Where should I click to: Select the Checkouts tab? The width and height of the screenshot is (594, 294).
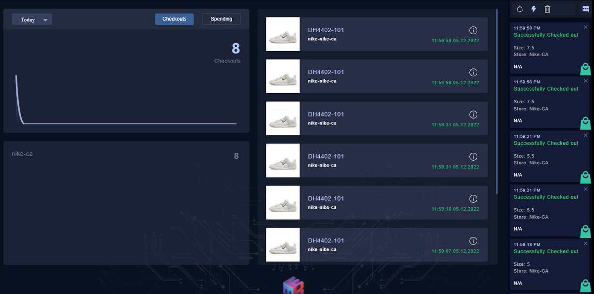(x=174, y=19)
